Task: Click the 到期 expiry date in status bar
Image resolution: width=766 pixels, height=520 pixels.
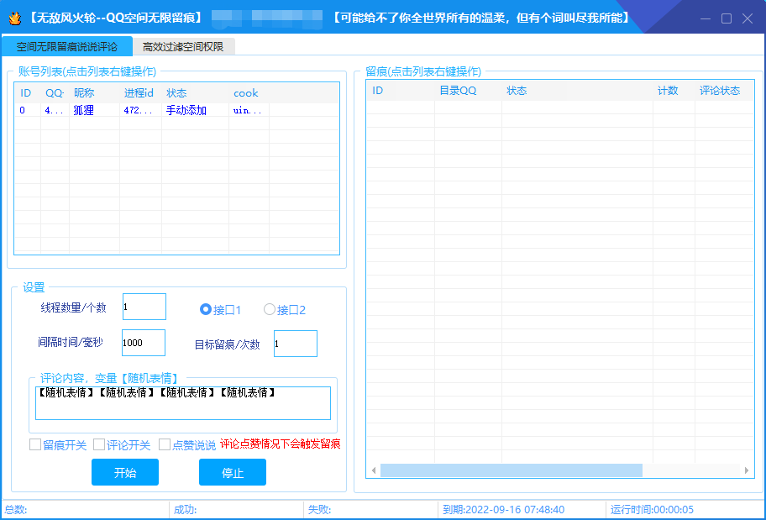Action: click(504, 510)
